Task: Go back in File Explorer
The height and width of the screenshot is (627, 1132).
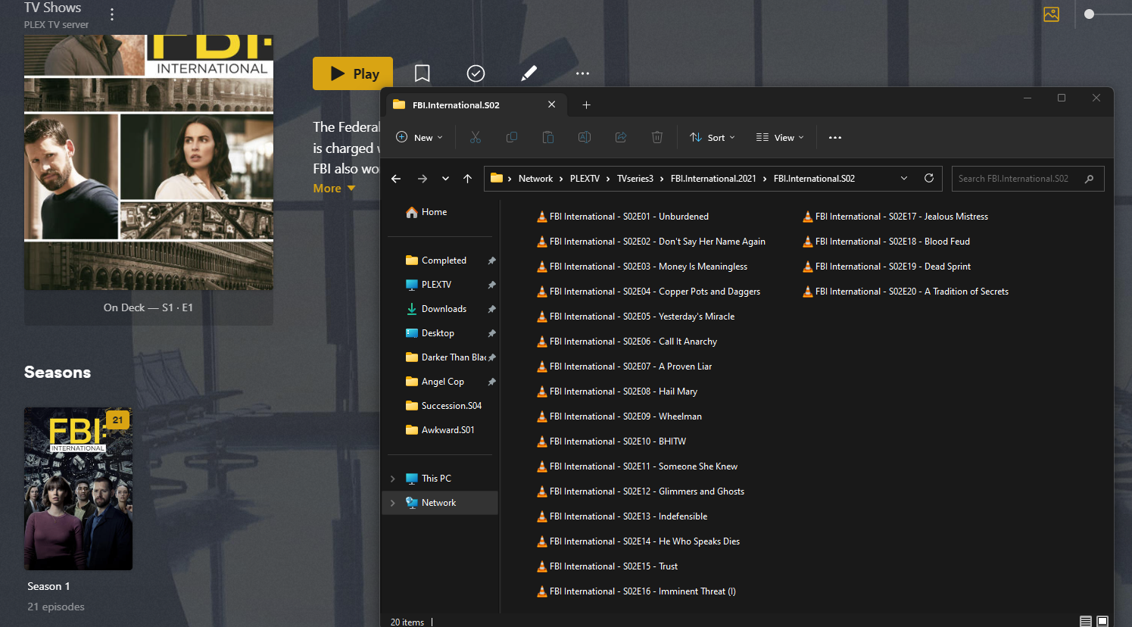Action: 396,179
